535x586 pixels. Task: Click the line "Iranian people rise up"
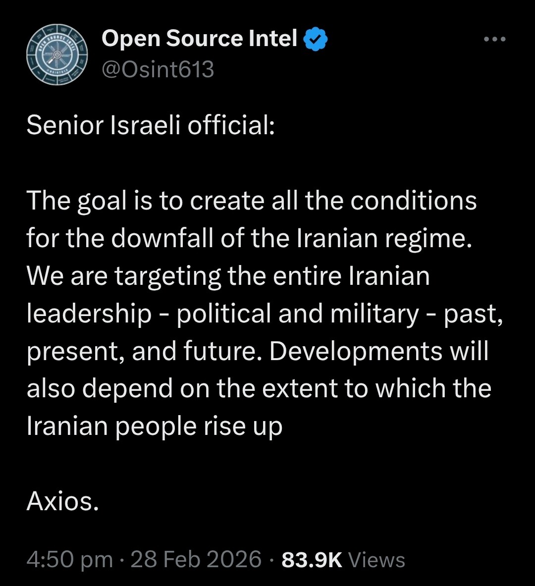[x=154, y=426]
